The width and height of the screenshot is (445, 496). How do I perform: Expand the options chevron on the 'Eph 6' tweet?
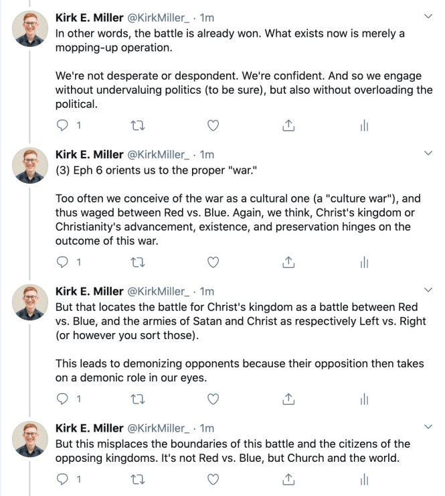coord(428,153)
